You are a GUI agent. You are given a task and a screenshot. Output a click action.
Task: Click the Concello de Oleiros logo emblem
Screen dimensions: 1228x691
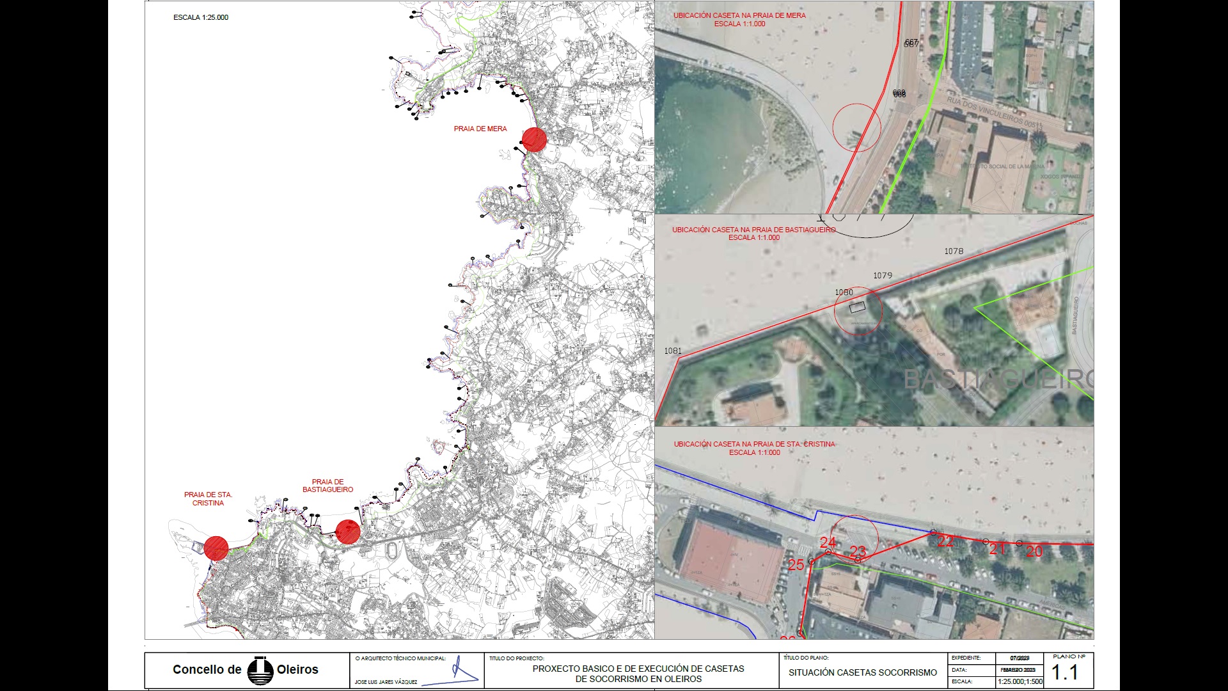pos(260,671)
